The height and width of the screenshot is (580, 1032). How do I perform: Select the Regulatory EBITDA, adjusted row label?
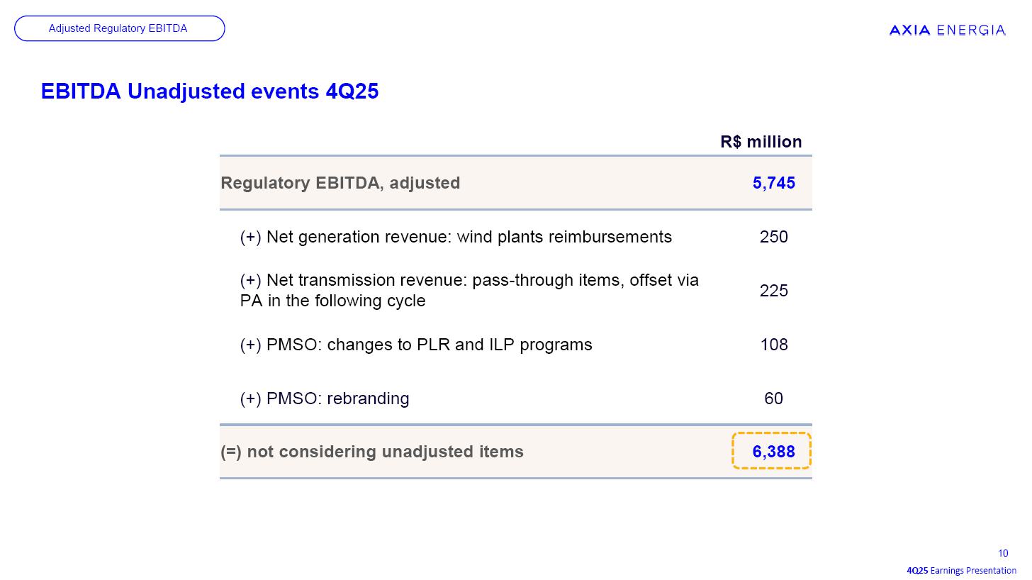click(340, 183)
